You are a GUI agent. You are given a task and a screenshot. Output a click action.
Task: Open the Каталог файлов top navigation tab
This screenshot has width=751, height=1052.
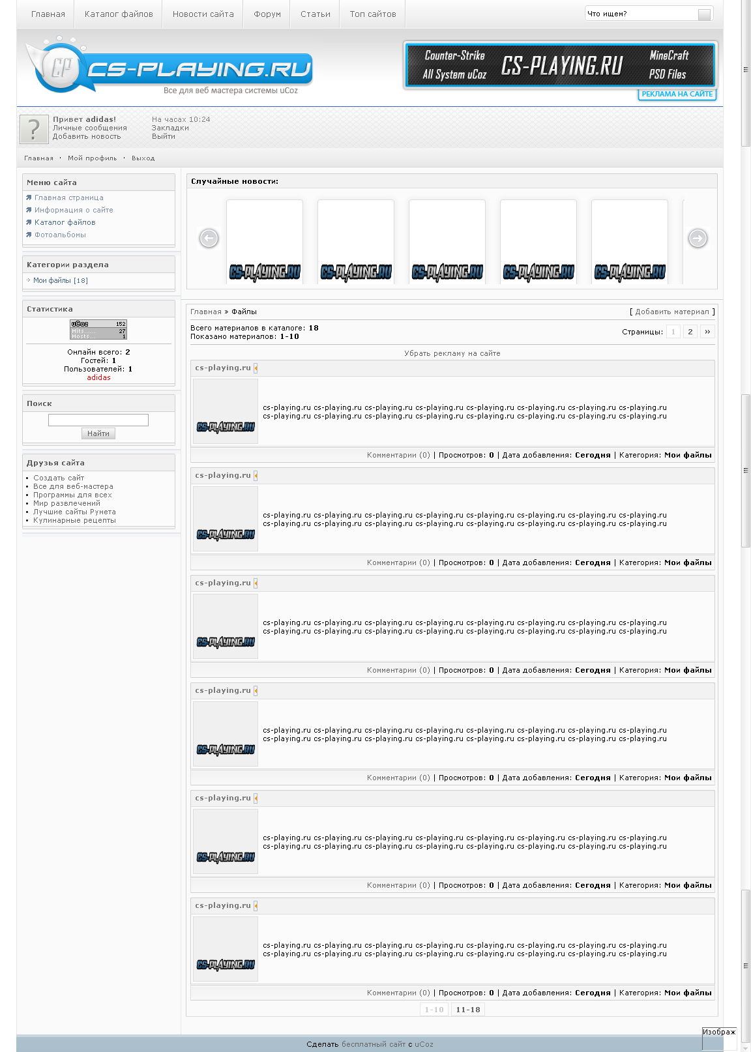(x=119, y=14)
